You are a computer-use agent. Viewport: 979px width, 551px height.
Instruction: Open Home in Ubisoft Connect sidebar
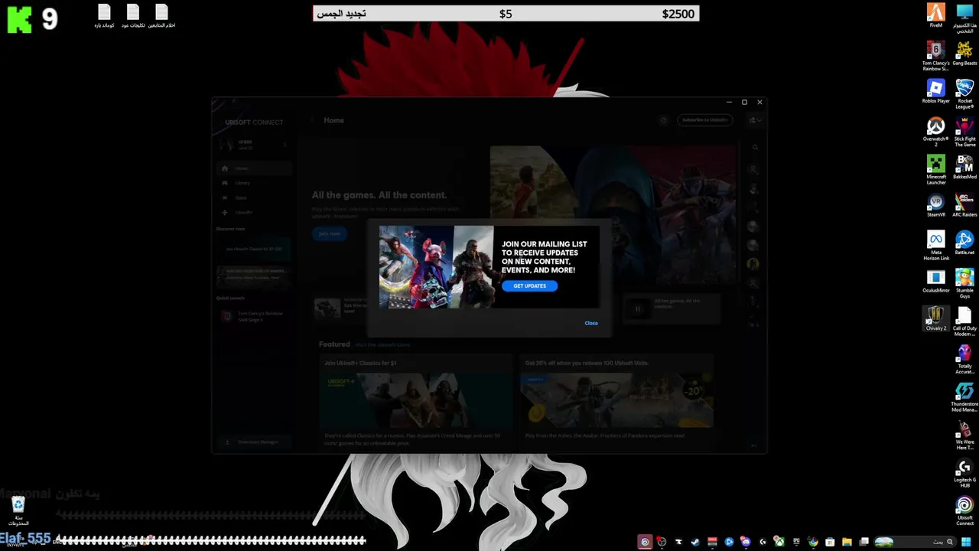tap(254, 168)
